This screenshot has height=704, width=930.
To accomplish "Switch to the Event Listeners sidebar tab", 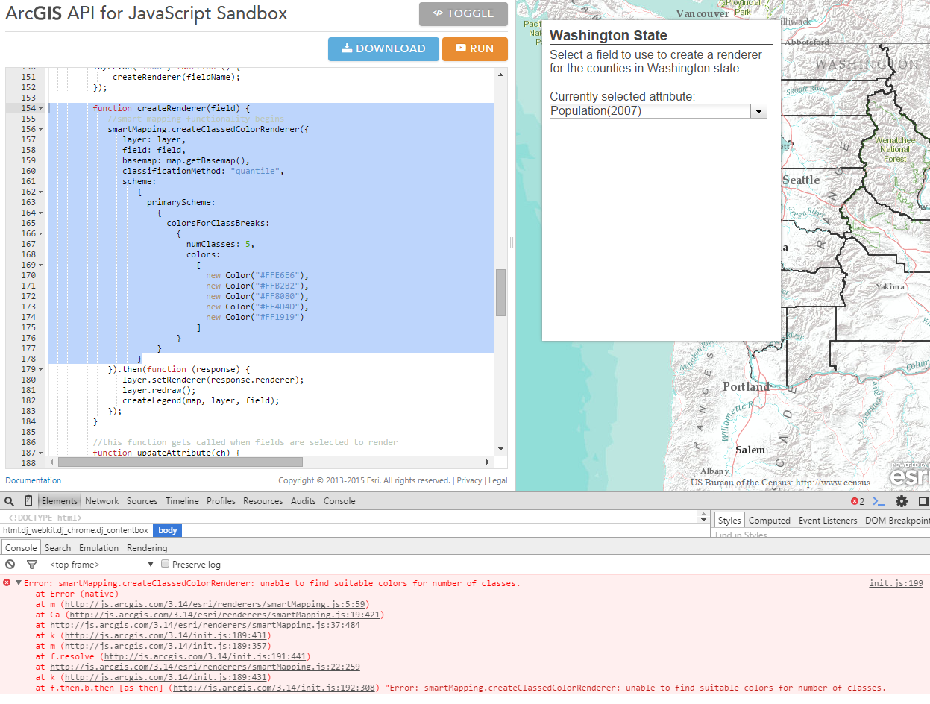I will 828,521.
